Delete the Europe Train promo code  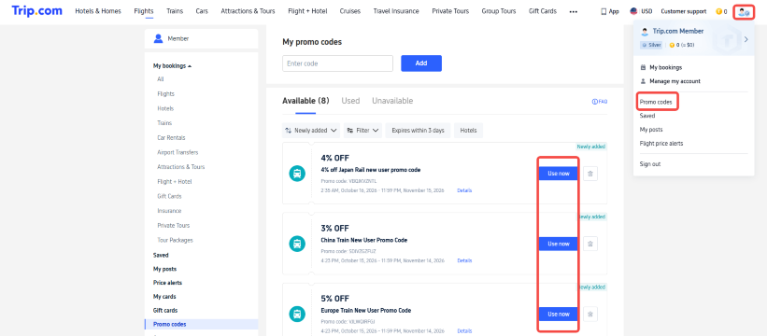pos(590,314)
